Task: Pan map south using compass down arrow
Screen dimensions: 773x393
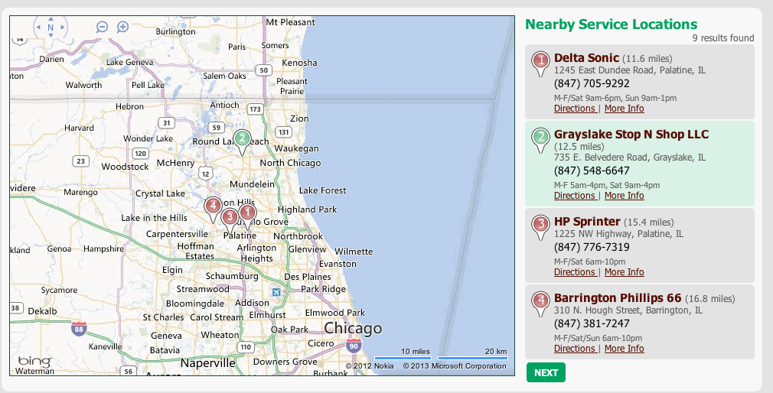Action: point(51,35)
